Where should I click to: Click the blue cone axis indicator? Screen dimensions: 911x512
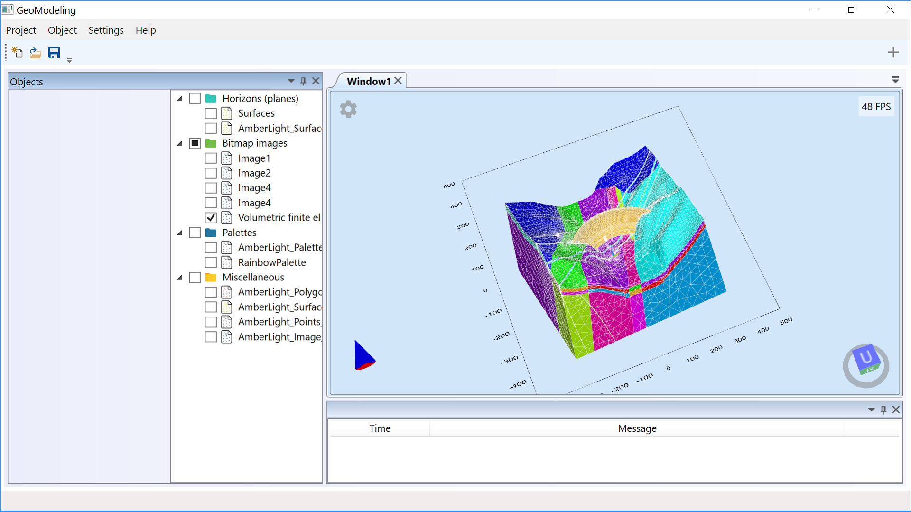(x=364, y=355)
